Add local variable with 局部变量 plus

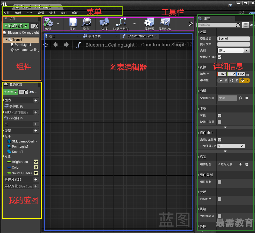(36, 186)
